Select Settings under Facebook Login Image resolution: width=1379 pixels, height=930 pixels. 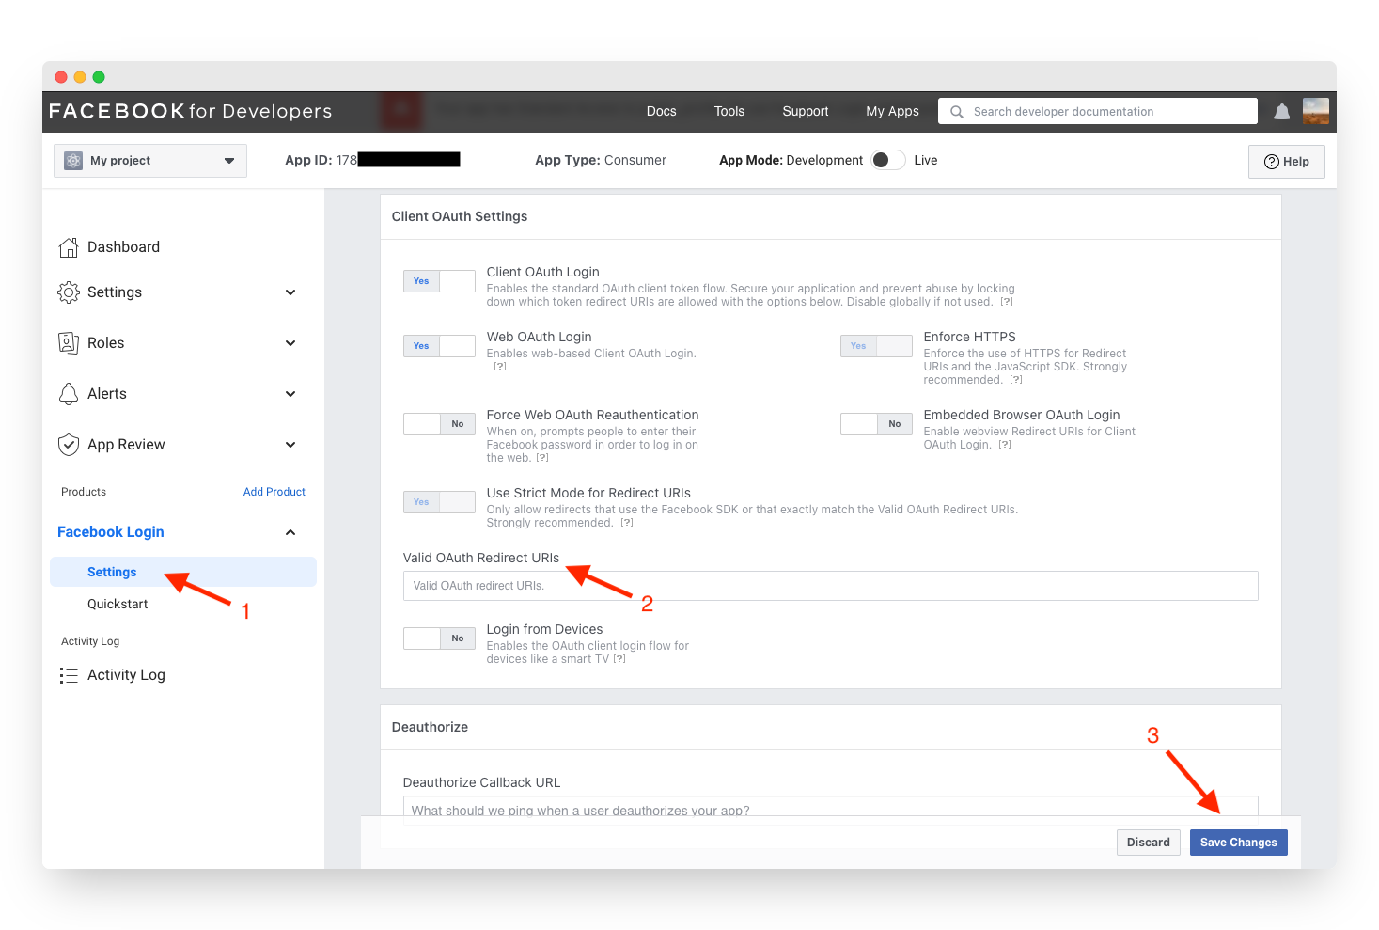coord(183,572)
